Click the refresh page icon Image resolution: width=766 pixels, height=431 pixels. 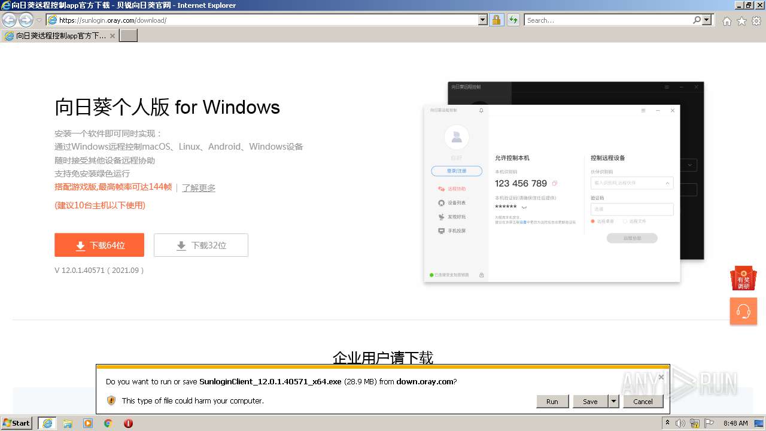click(513, 20)
